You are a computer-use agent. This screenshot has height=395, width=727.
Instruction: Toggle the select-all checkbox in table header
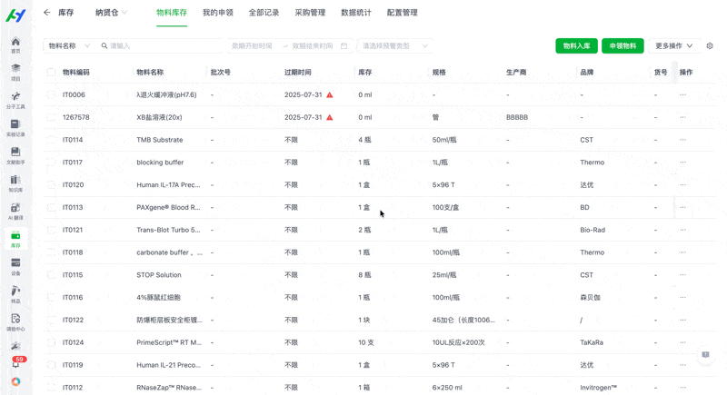tap(51, 73)
